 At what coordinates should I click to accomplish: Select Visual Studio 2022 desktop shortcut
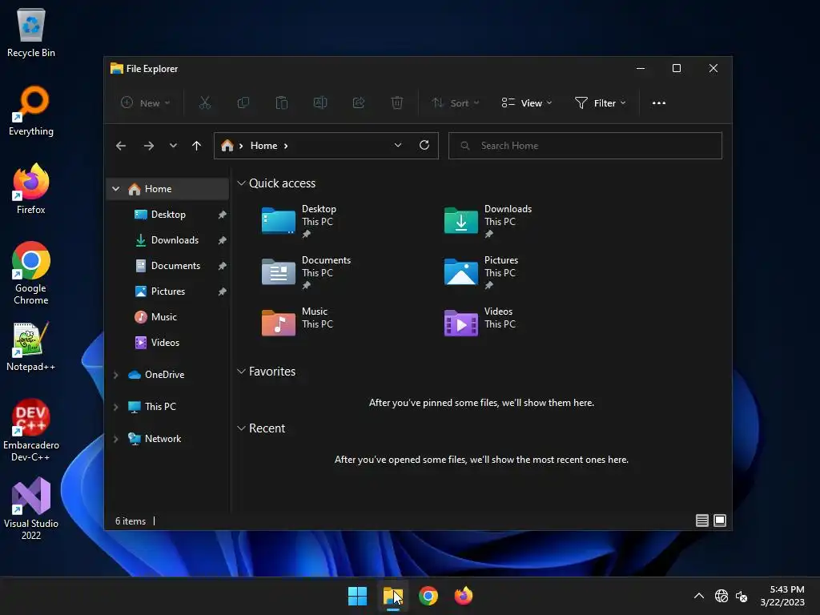coord(31,508)
